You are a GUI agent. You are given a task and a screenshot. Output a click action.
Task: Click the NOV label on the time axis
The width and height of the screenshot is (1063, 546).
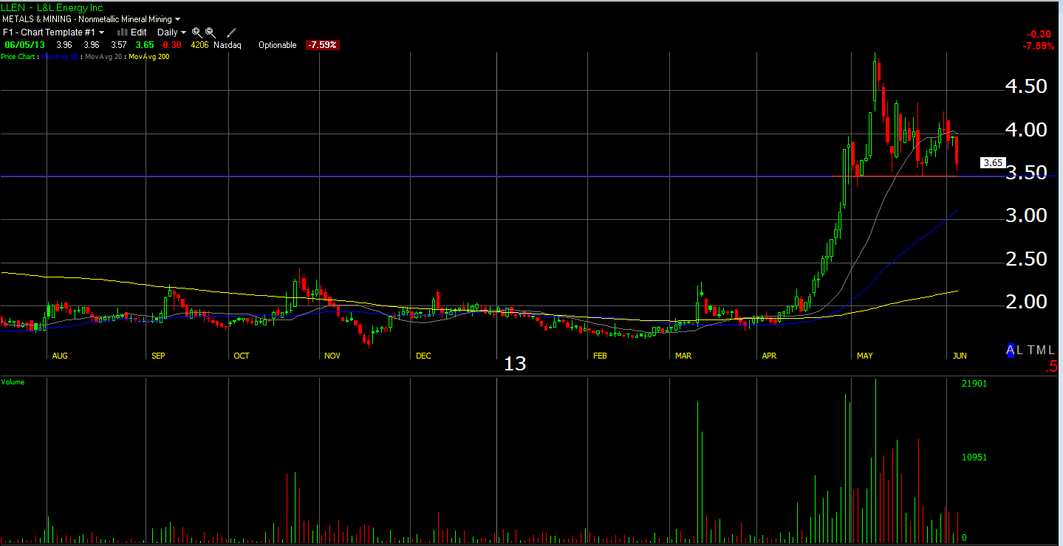pyautogui.click(x=332, y=356)
